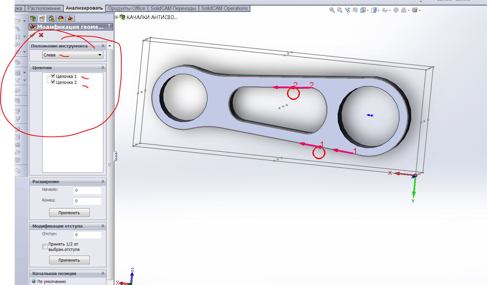Click Zoom to Fit magnifier icon
Image resolution: width=487 pixels, height=285 pixels.
coord(332,10)
